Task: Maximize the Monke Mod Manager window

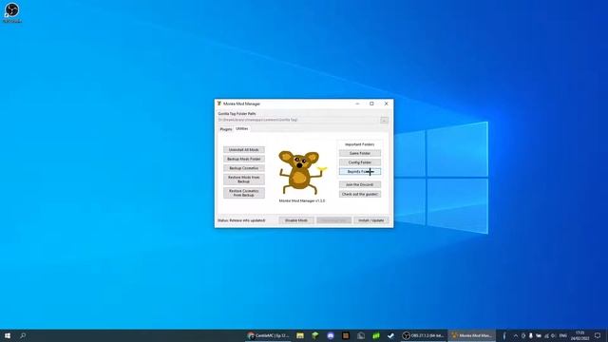Action: click(x=371, y=104)
